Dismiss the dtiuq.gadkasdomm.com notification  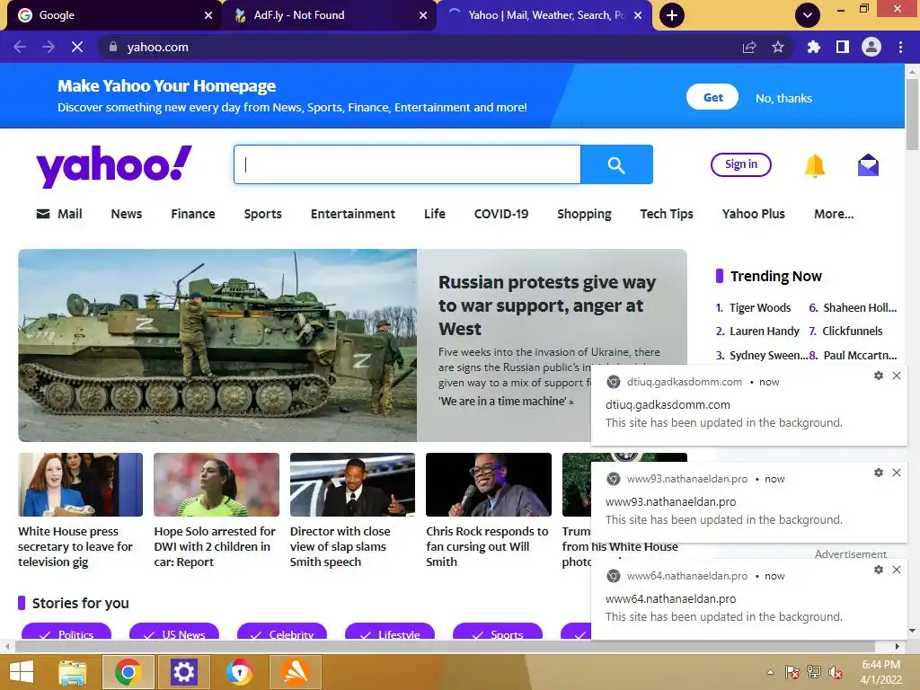tap(897, 376)
